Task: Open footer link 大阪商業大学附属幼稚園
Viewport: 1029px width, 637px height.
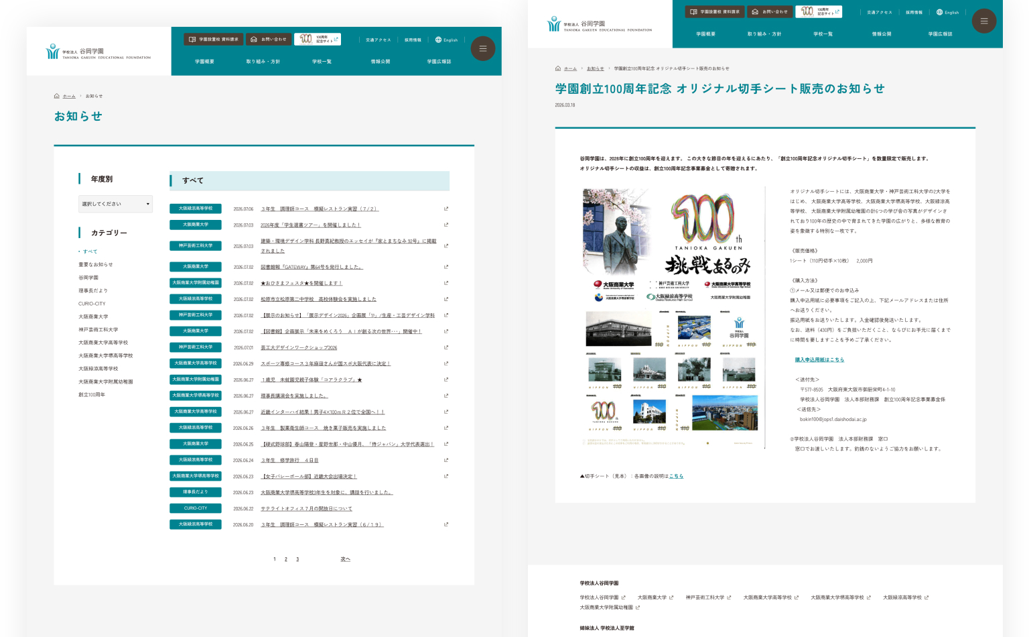Action: pos(606,607)
